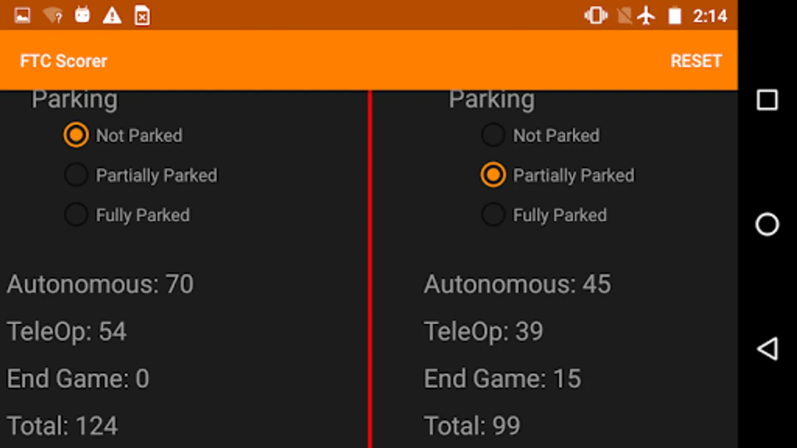The height and width of the screenshot is (448, 797).
Task: Select left alliance Not Parked option
Action: point(76,135)
